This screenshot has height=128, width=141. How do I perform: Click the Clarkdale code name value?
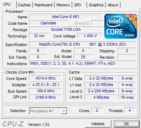(x=48, y=23)
